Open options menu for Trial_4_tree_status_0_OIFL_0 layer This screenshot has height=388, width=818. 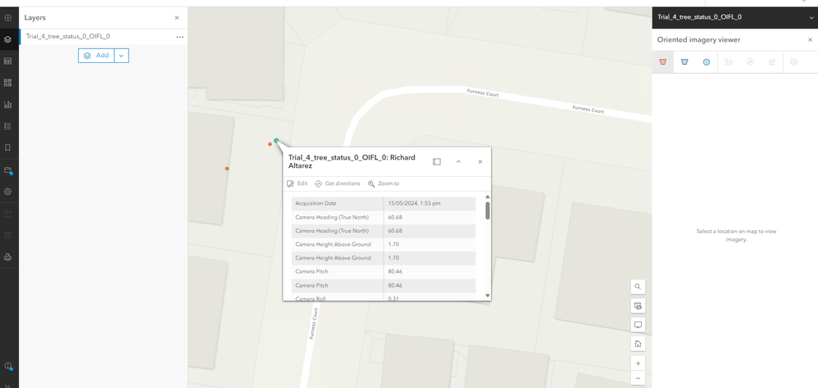[x=180, y=37]
